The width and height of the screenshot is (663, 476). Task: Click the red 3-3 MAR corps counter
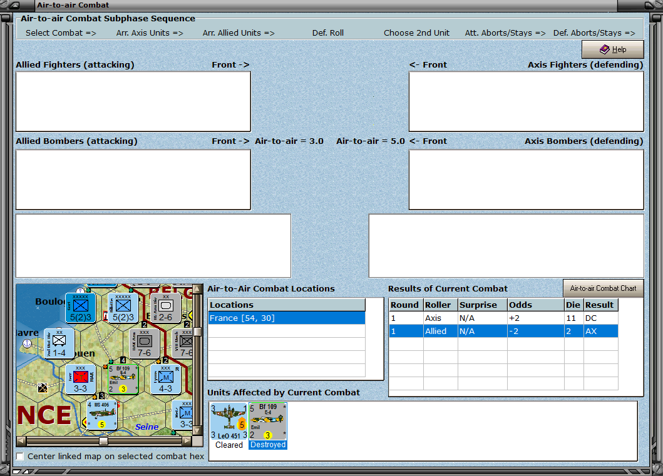coord(80,379)
